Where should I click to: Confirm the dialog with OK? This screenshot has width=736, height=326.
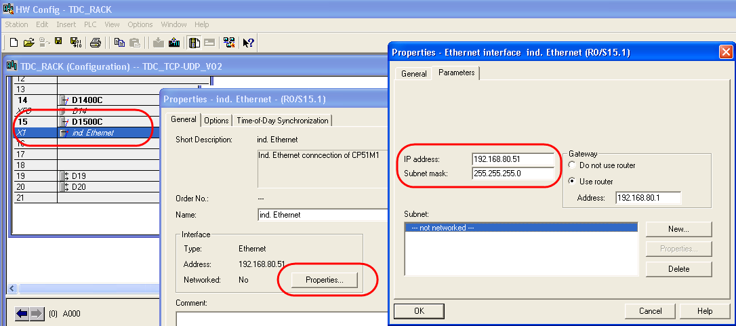(x=419, y=311)
